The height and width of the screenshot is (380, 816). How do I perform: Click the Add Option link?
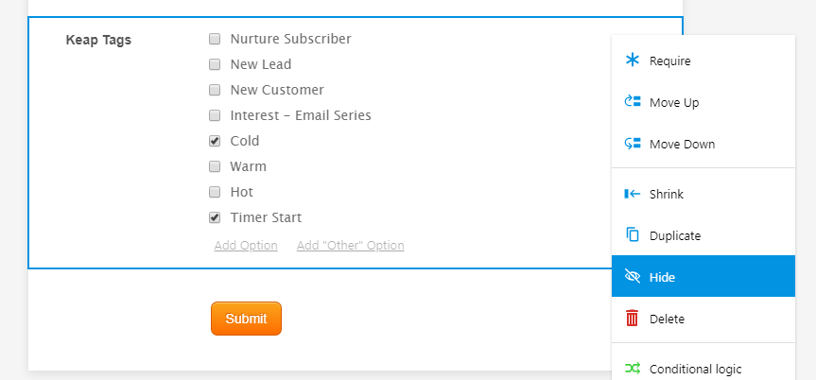[246, 246]
